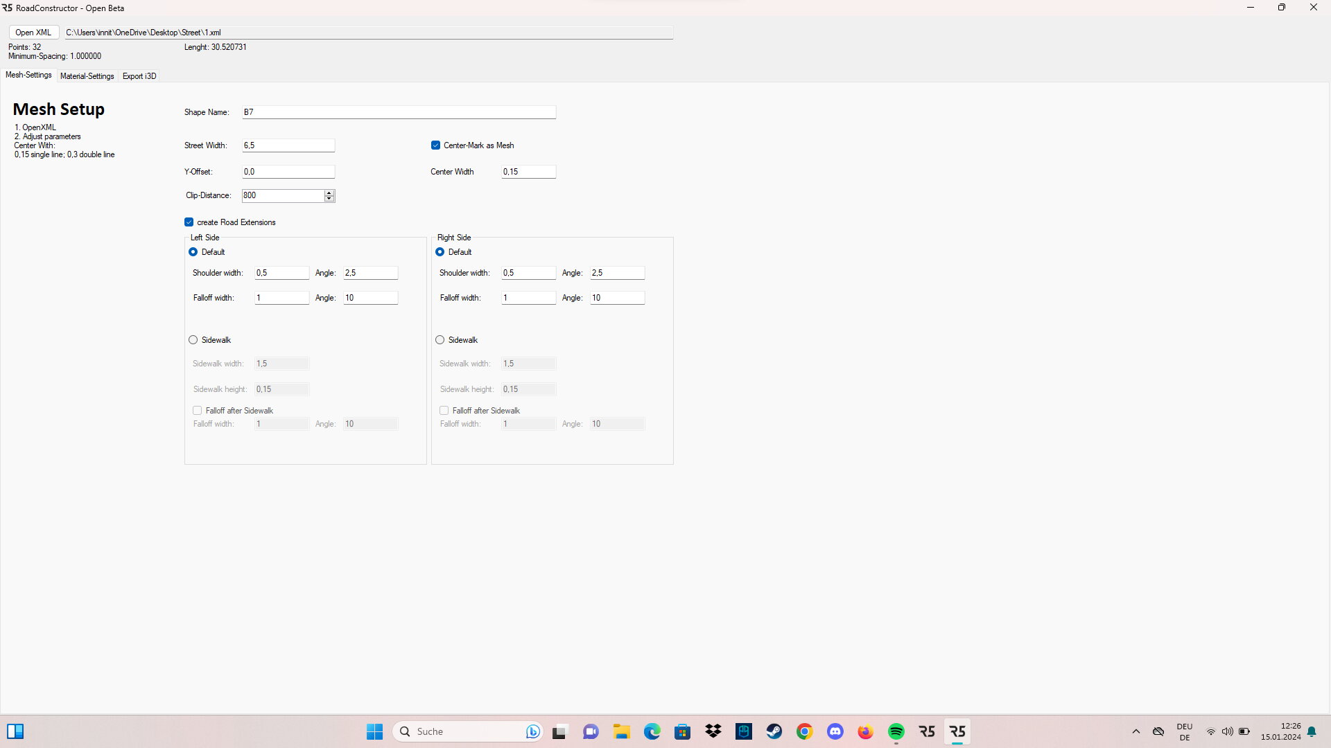Viewport: 1331px width, 748px height.
Task: Open the widgets icon in the taskbar's far-left corner
Action: click(15, 731)
